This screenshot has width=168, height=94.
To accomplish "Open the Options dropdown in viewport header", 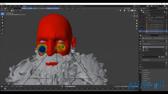I will [135, 8].
